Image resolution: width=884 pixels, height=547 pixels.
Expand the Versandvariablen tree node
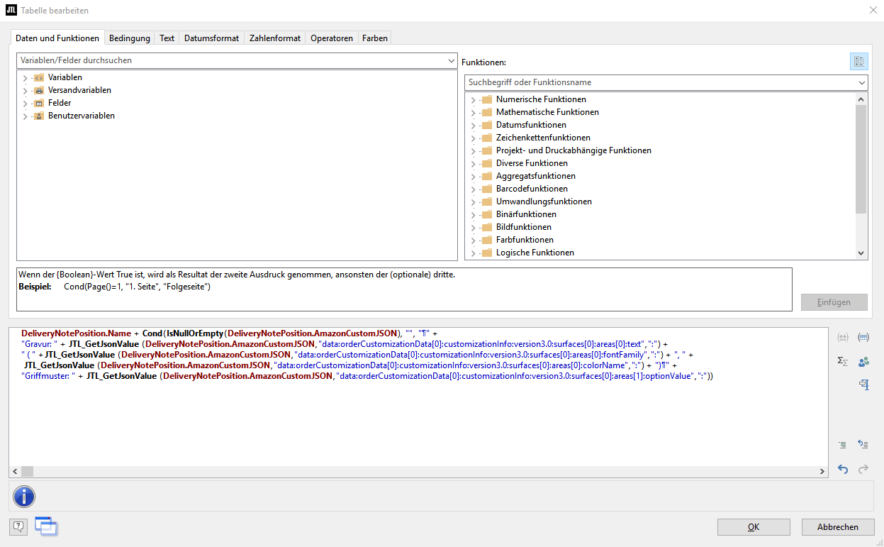pyautogui.click(x=26, y=91)
